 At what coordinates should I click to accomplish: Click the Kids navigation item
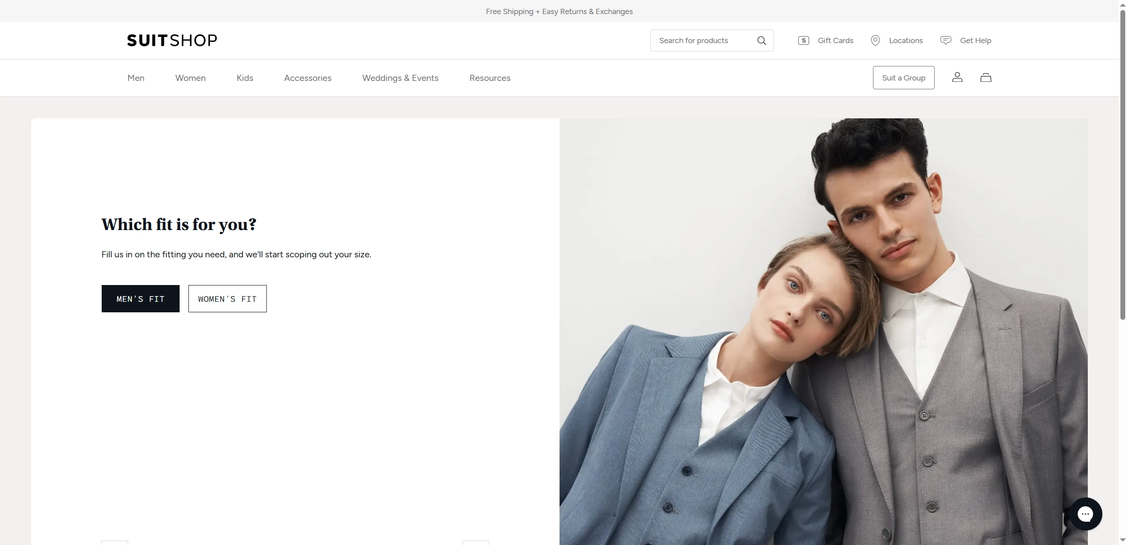click(x=245, y=78)
